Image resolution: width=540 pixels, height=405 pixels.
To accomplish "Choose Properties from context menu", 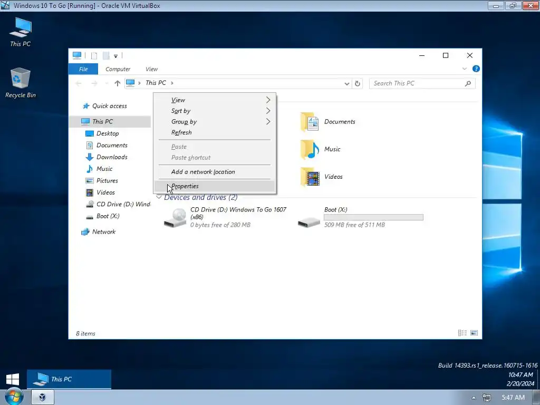I will pyautogui.click(x=215, y=186).
